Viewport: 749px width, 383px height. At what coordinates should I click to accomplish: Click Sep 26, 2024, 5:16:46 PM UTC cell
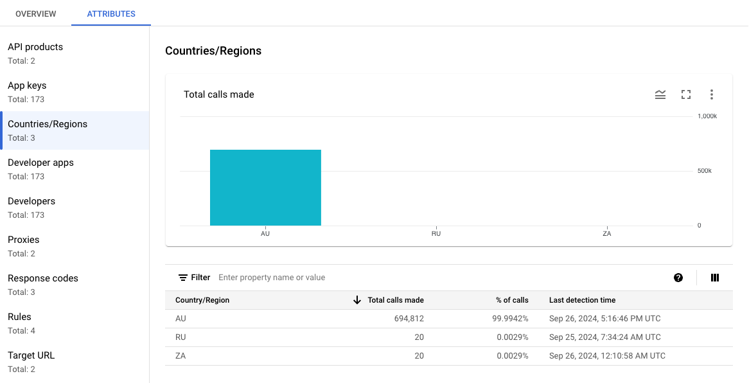pyautogui.click(x=604, y=319)
